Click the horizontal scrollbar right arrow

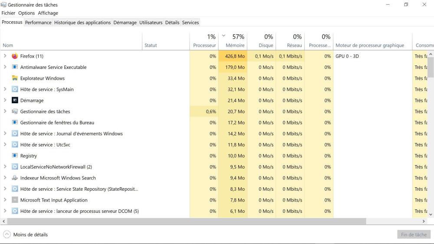424,221
